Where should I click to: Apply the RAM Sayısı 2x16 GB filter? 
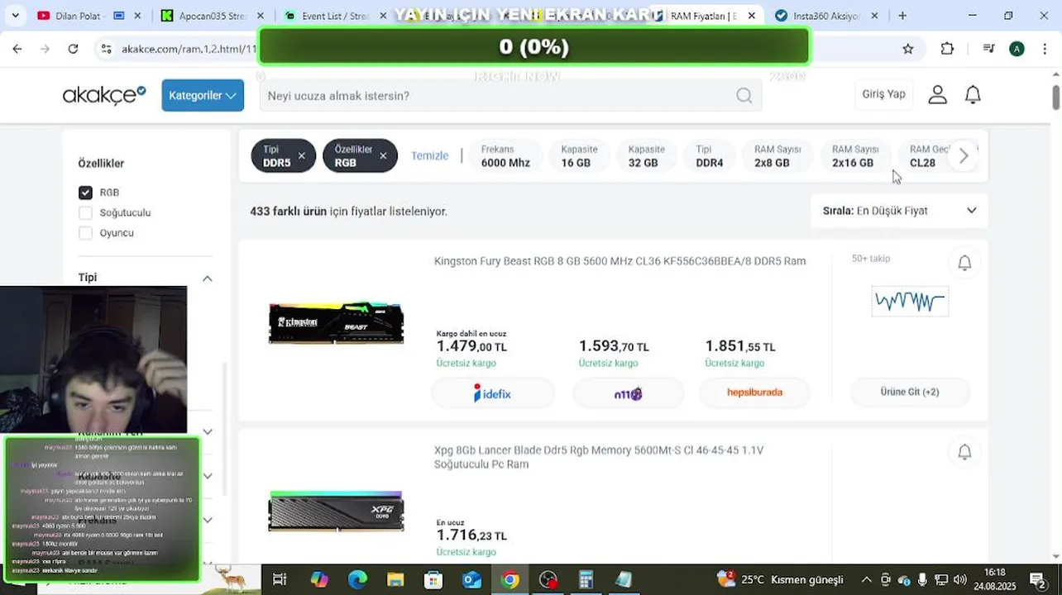point(855,155)
